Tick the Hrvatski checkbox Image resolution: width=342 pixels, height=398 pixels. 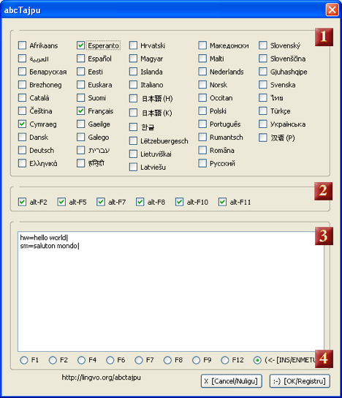point(133,45)
